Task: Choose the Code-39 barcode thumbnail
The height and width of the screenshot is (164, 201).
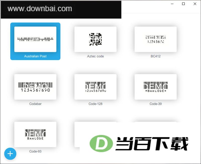Action: tap(156, 87)
